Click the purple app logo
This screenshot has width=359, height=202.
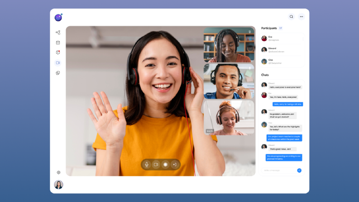click(x=58, y=18)
